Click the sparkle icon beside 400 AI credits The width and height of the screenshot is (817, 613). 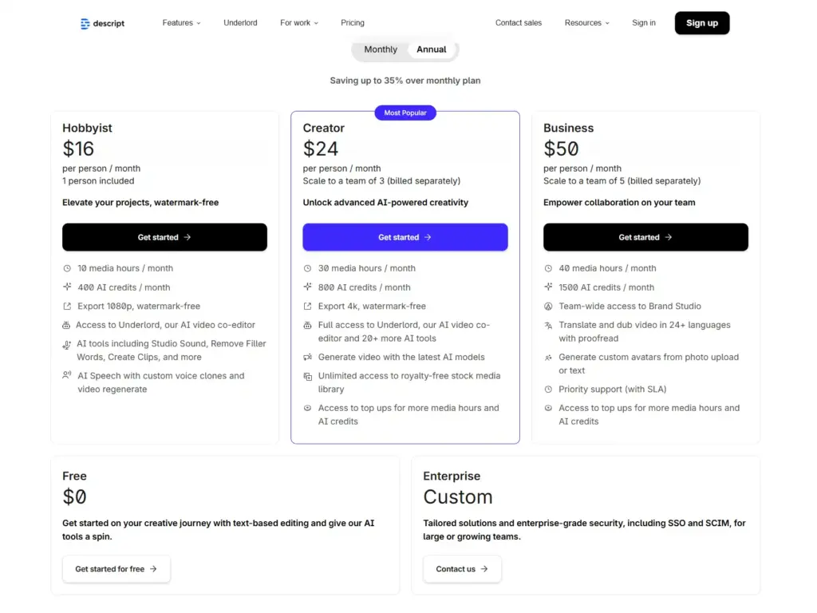(67, 287)
